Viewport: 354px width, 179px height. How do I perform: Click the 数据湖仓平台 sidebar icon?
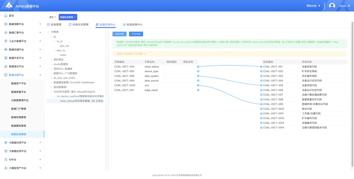tap(6, 67)
